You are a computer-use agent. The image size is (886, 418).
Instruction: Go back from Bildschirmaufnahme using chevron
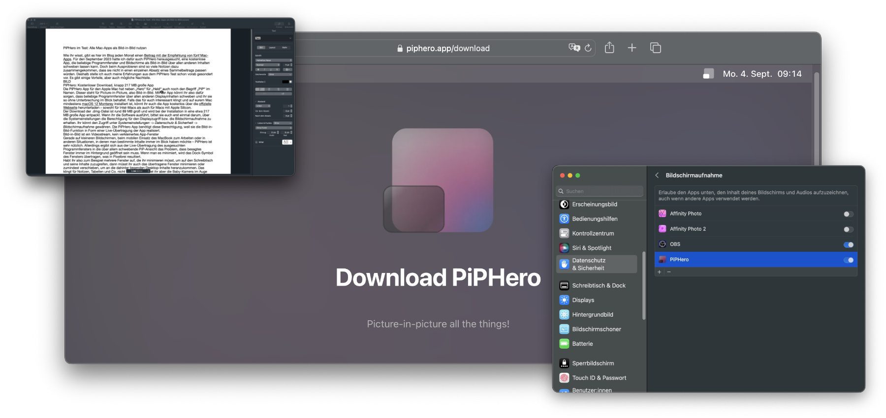(x=657, y=176)
